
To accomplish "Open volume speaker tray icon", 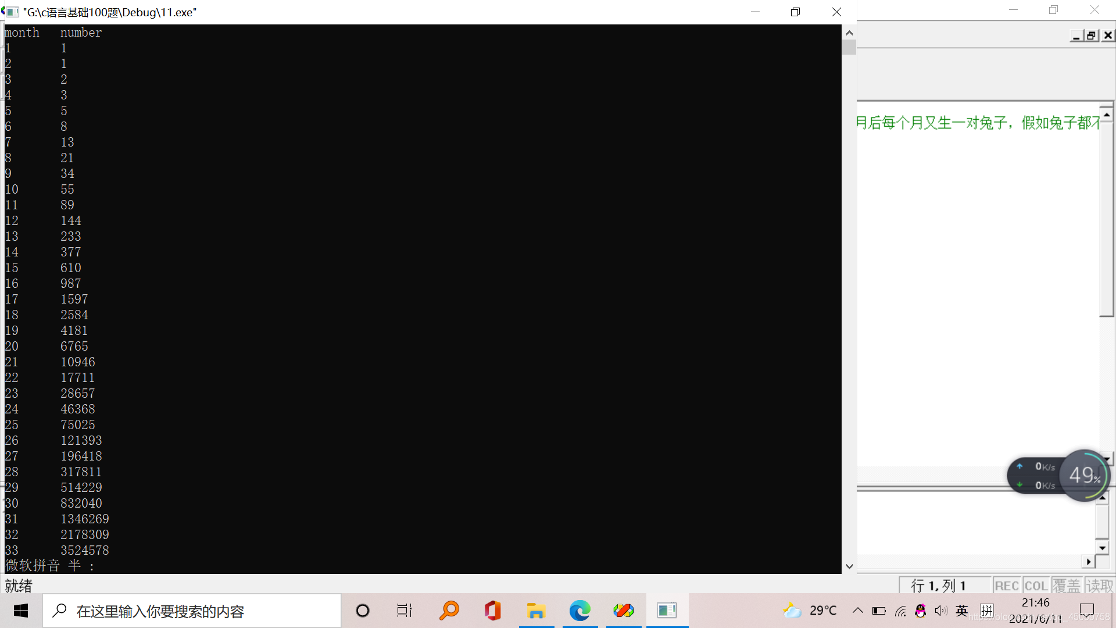I will click(x=941, y=611).
